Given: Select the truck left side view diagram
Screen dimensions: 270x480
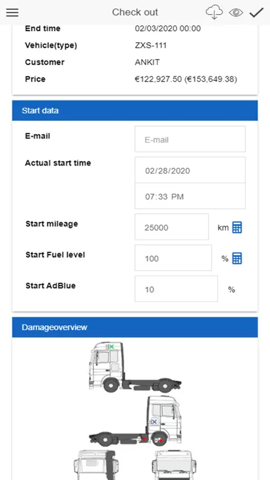Looking at the screenshot, I should pyautogui.click(x=135, y=367).
